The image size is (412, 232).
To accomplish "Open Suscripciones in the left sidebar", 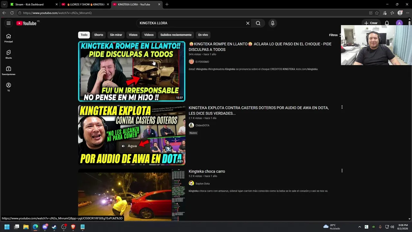I will (x=9, y=71).
